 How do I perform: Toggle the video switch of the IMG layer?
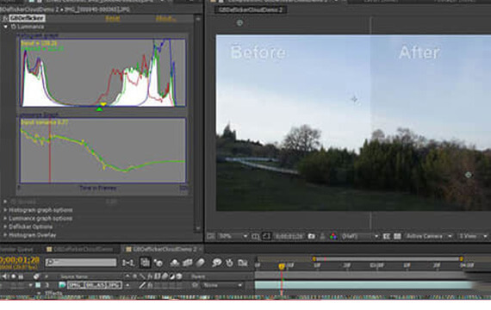[4, 285]
